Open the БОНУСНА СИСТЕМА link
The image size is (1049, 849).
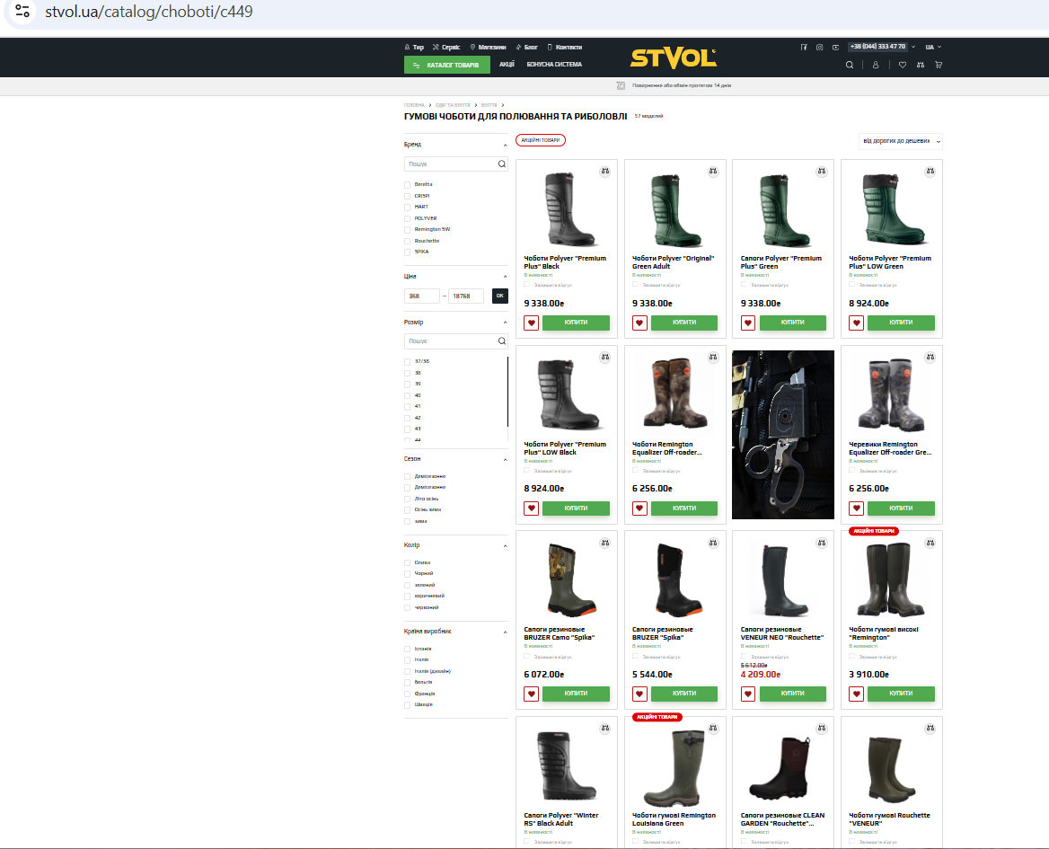pos(554,64)
